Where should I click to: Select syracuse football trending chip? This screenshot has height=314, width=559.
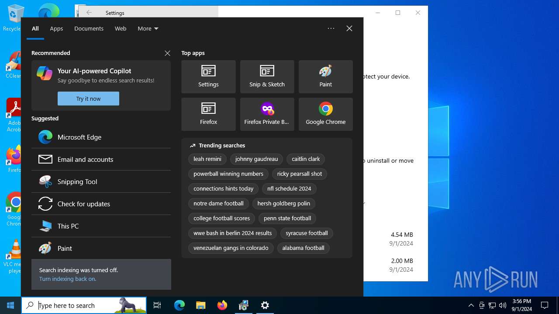pyautogui.click(x=307, y=233)
